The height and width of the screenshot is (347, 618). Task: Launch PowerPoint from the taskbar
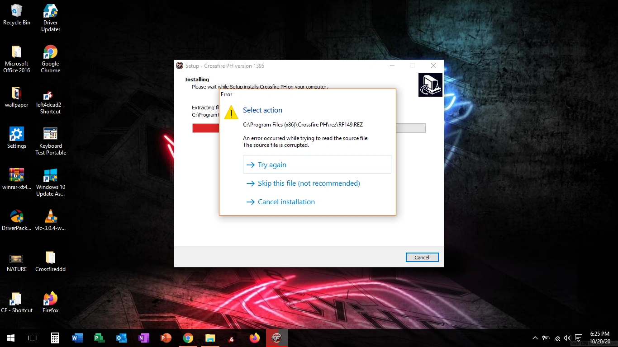pos(166,338)
